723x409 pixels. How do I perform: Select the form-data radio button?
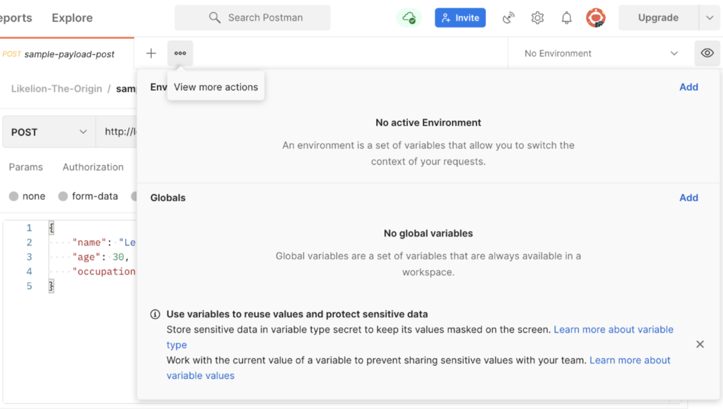point(63,196)
